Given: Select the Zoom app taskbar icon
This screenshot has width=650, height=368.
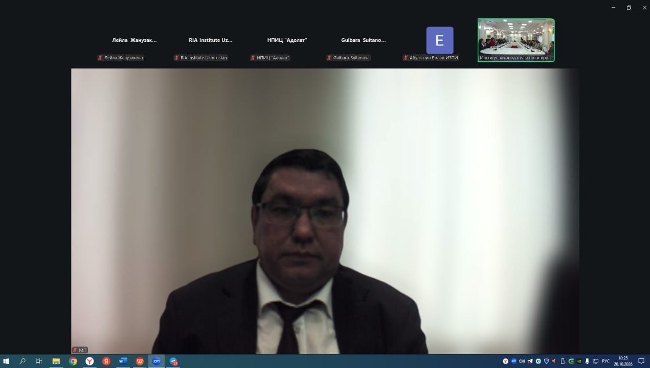Looking at the screenshot, I should [x=156, y=361].
